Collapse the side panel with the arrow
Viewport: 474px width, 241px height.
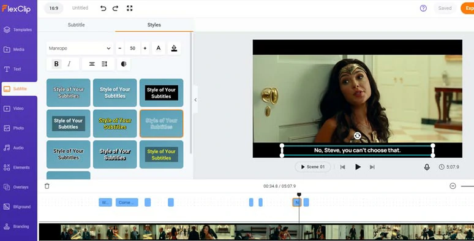(195, 99)
